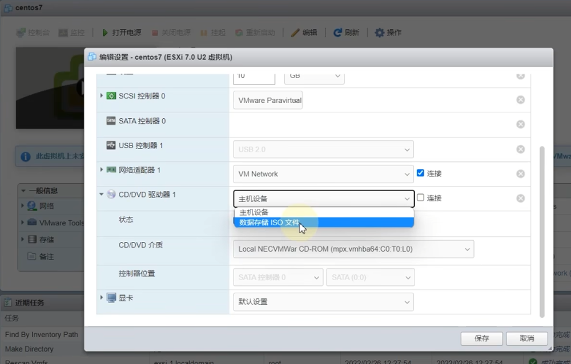The width and height of the screenshot is (571, 364).
Task: Remove the CD/DVD 驱动器 1 device
Action: tap(521, 199)
